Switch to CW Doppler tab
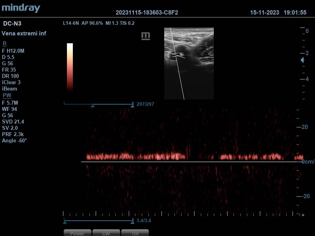This screenshot has height=236, width=315. 106,233
